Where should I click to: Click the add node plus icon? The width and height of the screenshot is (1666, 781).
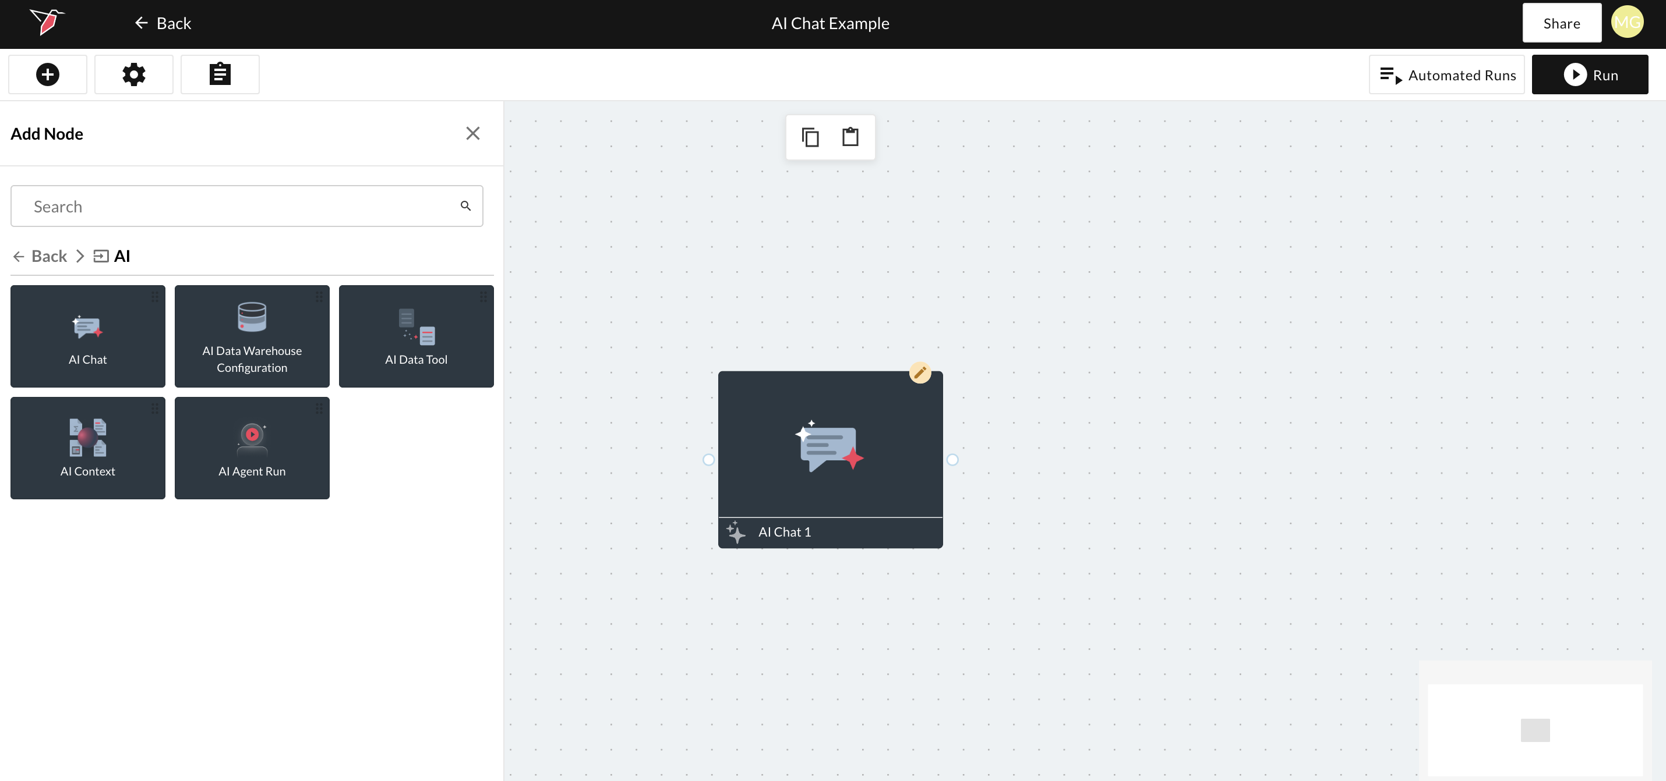(47, 74)
